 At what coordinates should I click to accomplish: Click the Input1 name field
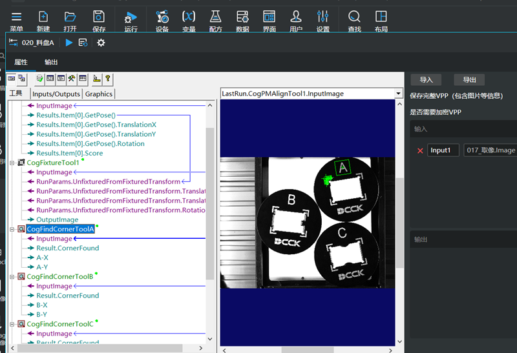pyautogui.click(x=443, y=150)
